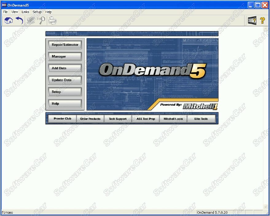Click the yellow question mark help icon
This screenshot has height=216, width=270.
[262, 21]
